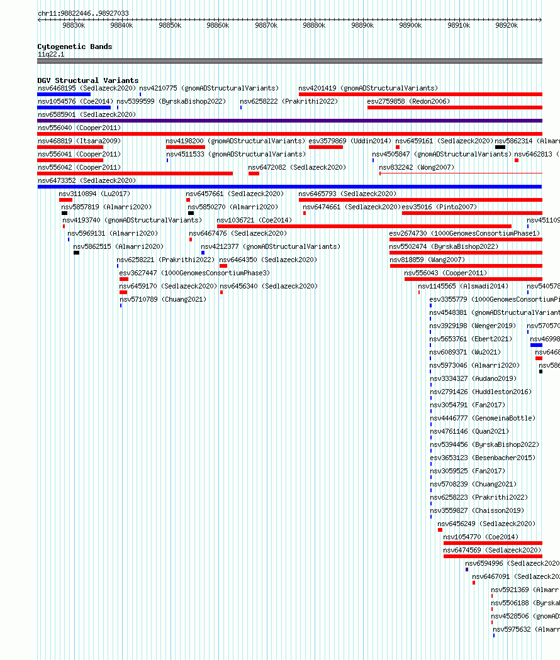Open nsv6473352 (Sedlazeck2020) label

87,180
